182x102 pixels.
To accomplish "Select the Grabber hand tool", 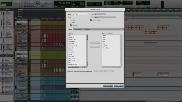I will (x=42, y=3).
